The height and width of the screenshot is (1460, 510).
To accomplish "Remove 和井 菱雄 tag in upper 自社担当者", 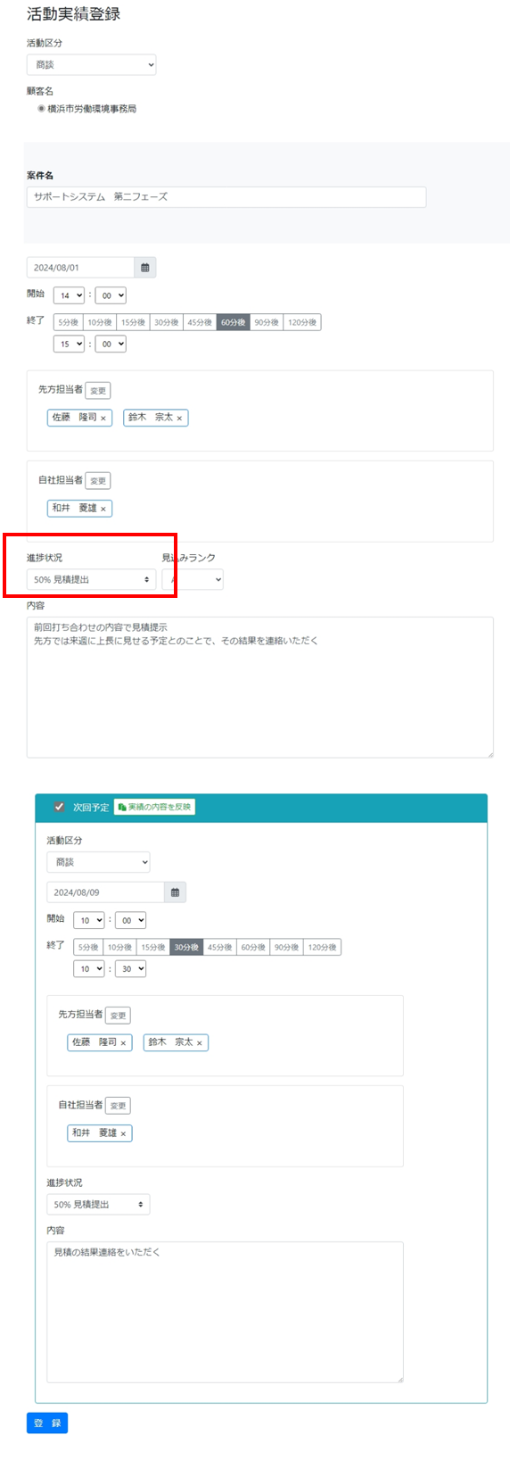I will [x=103, y=509].
